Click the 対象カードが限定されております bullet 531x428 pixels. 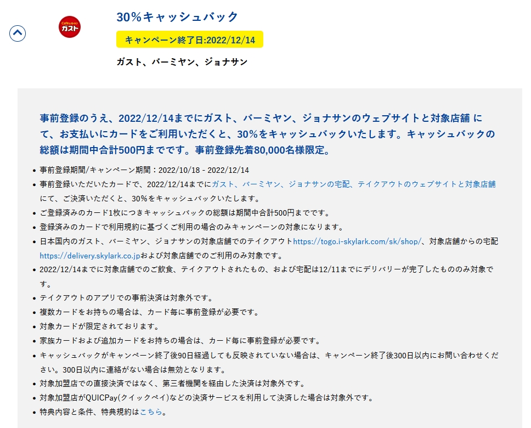tap(100, 326)
